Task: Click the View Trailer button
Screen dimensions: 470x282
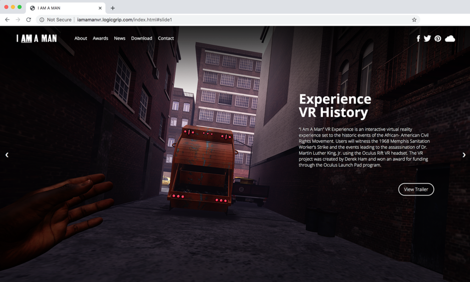Action: click(416, 189)
